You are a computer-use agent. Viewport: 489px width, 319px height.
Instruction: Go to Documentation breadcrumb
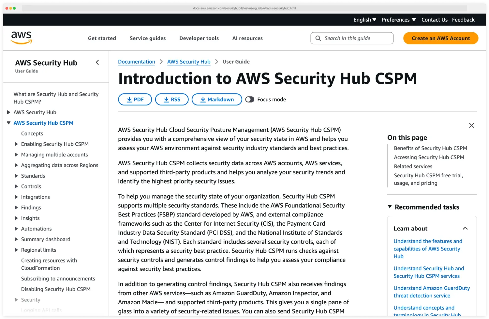click(x=137, y=62)
